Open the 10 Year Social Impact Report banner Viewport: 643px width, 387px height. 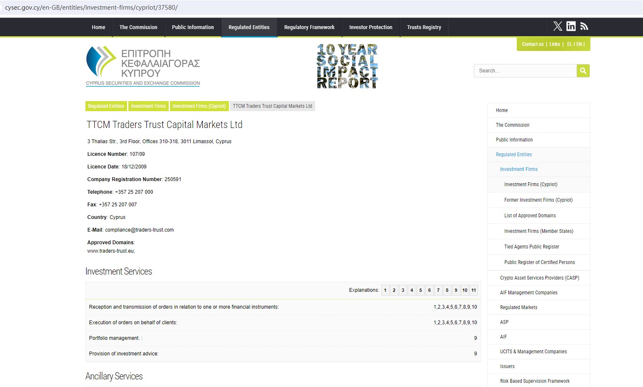[x=347, y=66]
